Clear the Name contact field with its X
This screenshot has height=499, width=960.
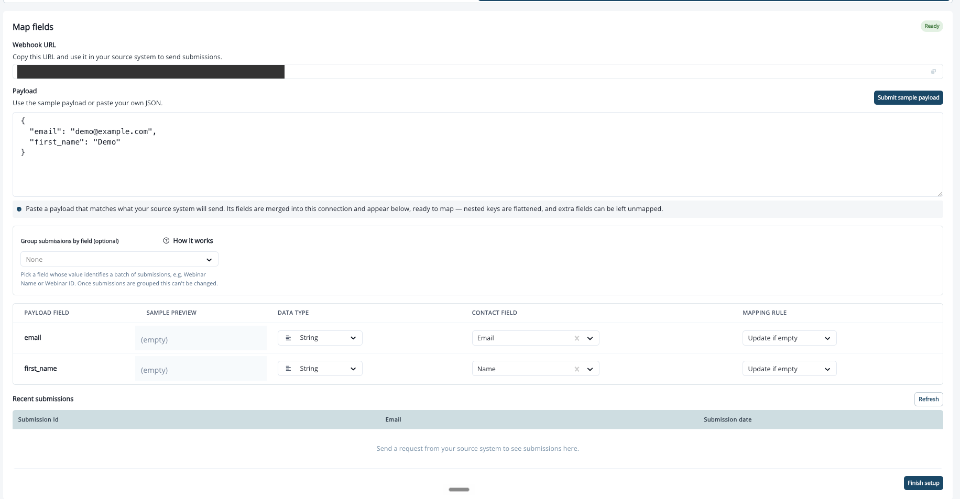576,369
